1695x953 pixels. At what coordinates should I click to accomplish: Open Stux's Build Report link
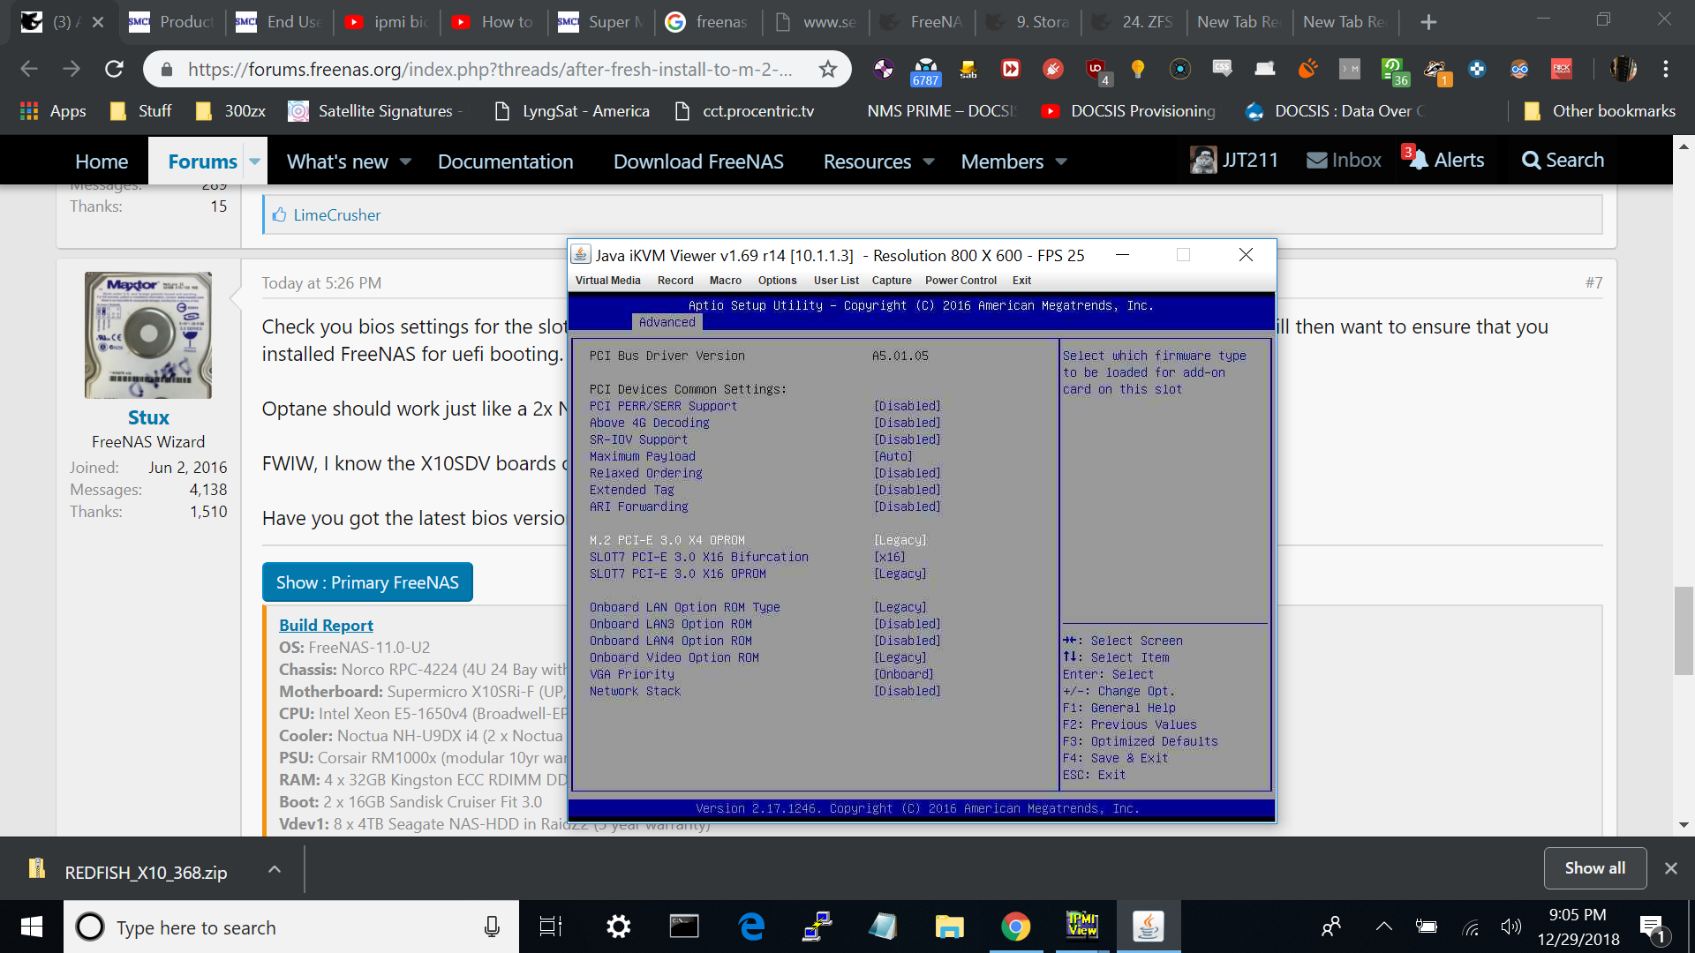point(326,625)
